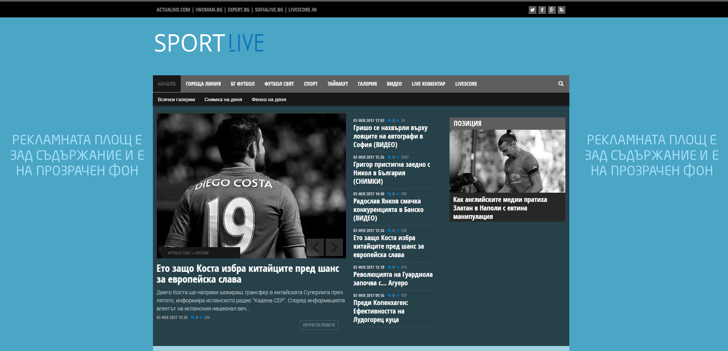
Task: Show next slide in the slider
Action: click(x=334, y=247)
